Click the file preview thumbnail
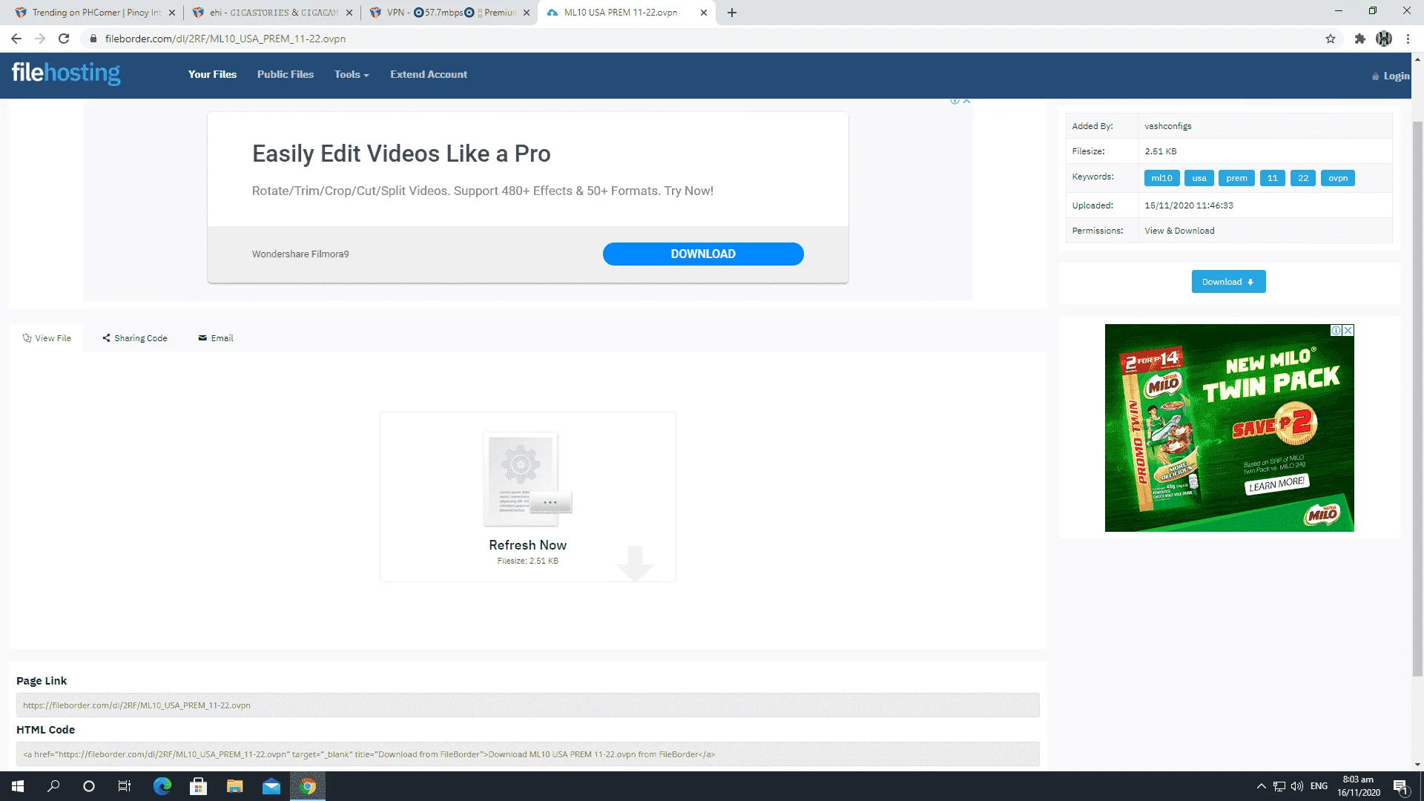 pos(527,479)
